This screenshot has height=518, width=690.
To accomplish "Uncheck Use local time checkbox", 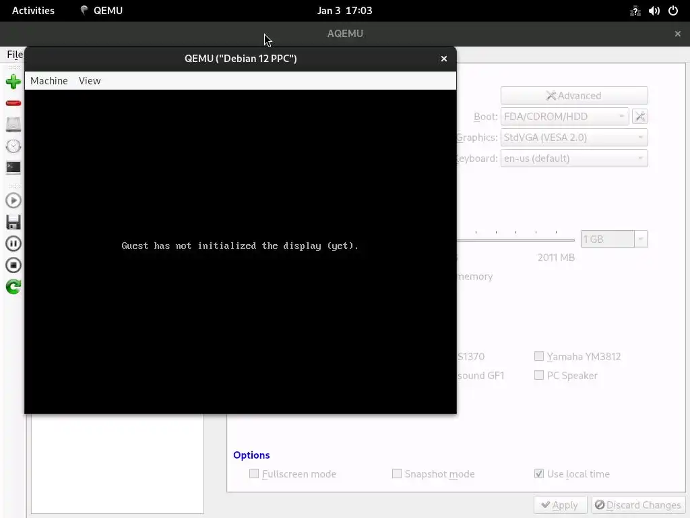I will pyautogui.click(x=538, y=473).
